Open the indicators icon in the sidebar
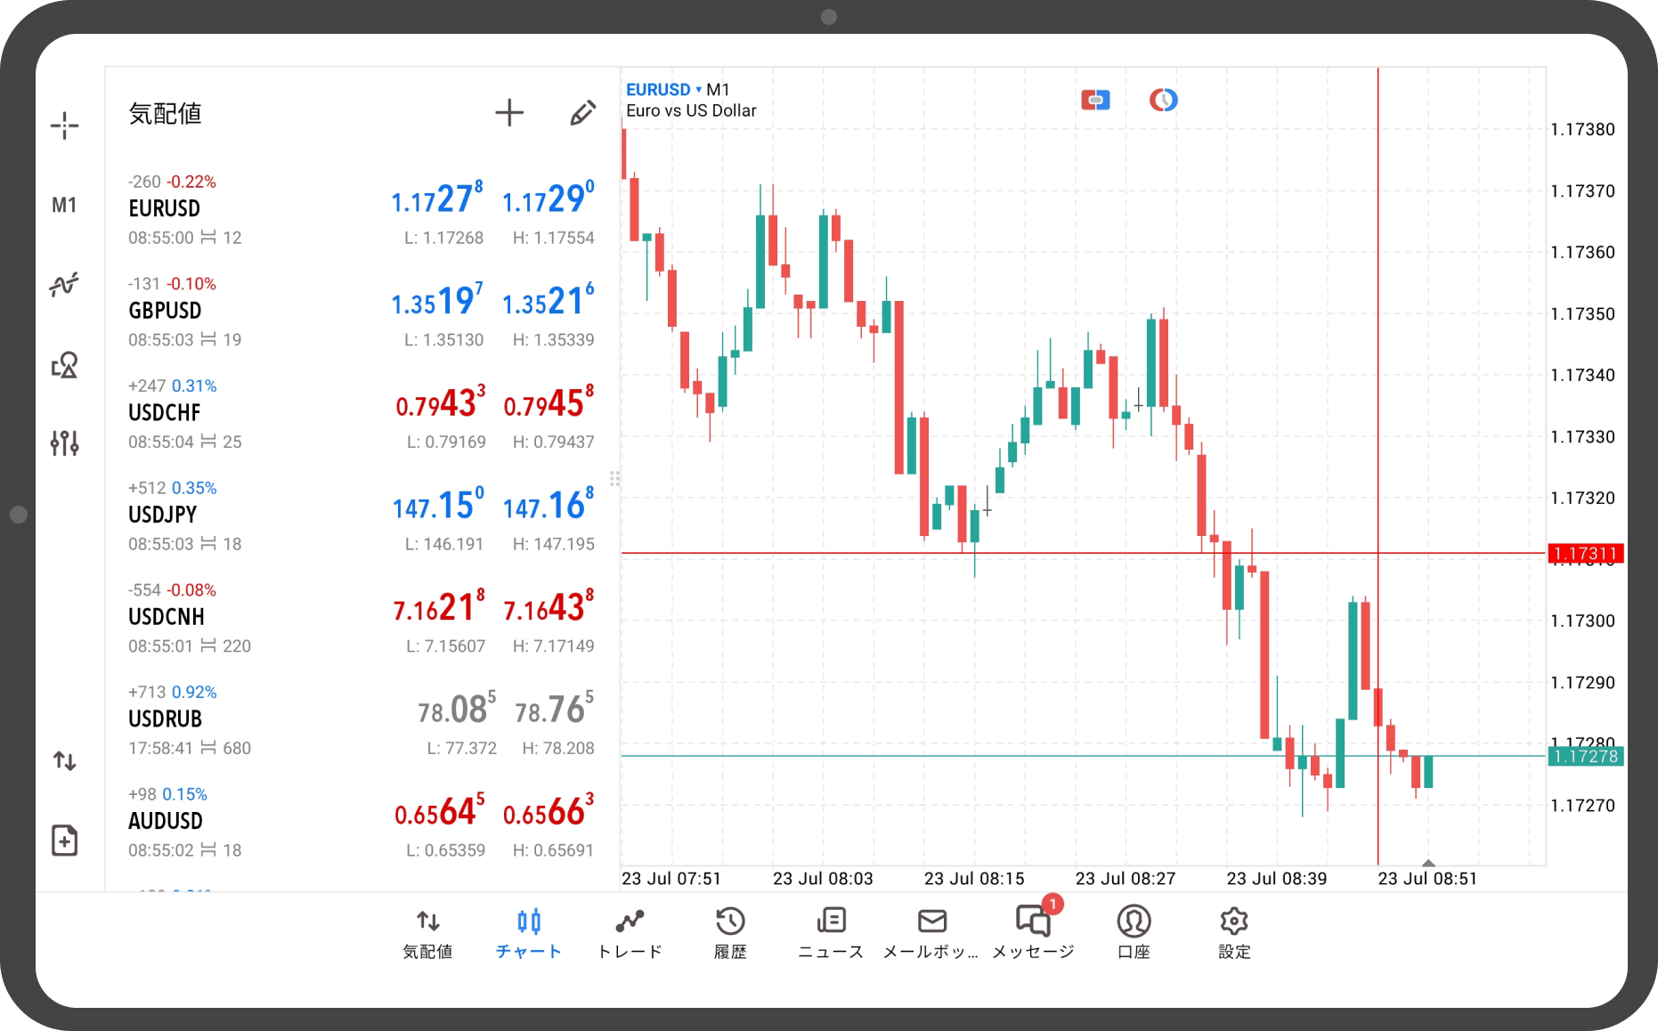This screenshot has width=1658, height=1031. (x=64, y=285)
